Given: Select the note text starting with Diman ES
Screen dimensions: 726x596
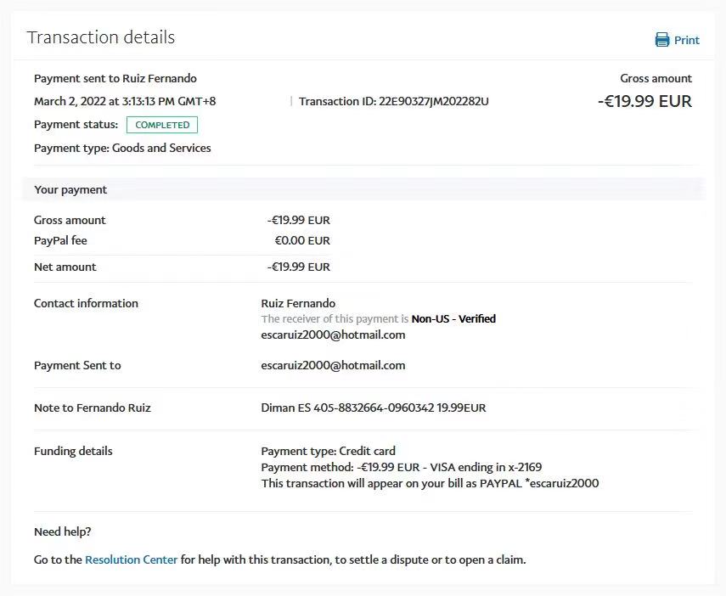Looking at the screenshot, I should (374, 408).
